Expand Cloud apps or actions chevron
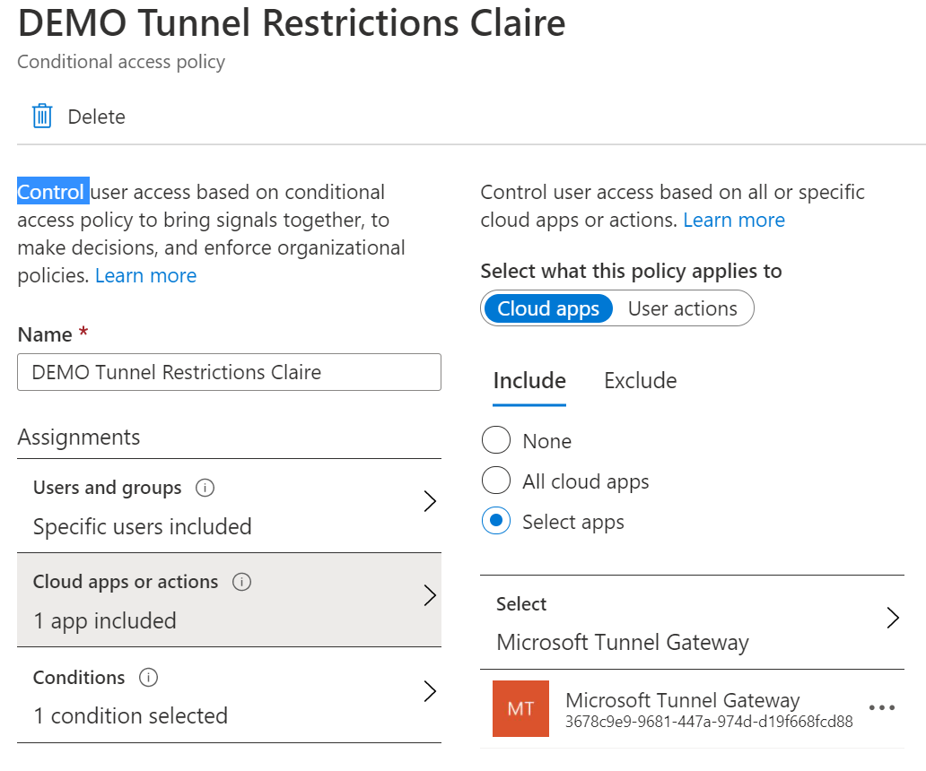This screenshot has width=926, height=771. [430, 595]
